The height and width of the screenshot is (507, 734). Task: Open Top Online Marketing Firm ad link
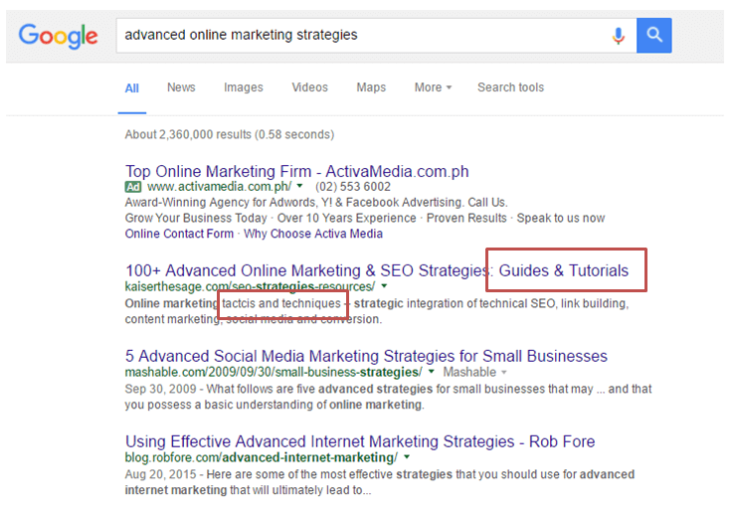[x=296, y=171]
